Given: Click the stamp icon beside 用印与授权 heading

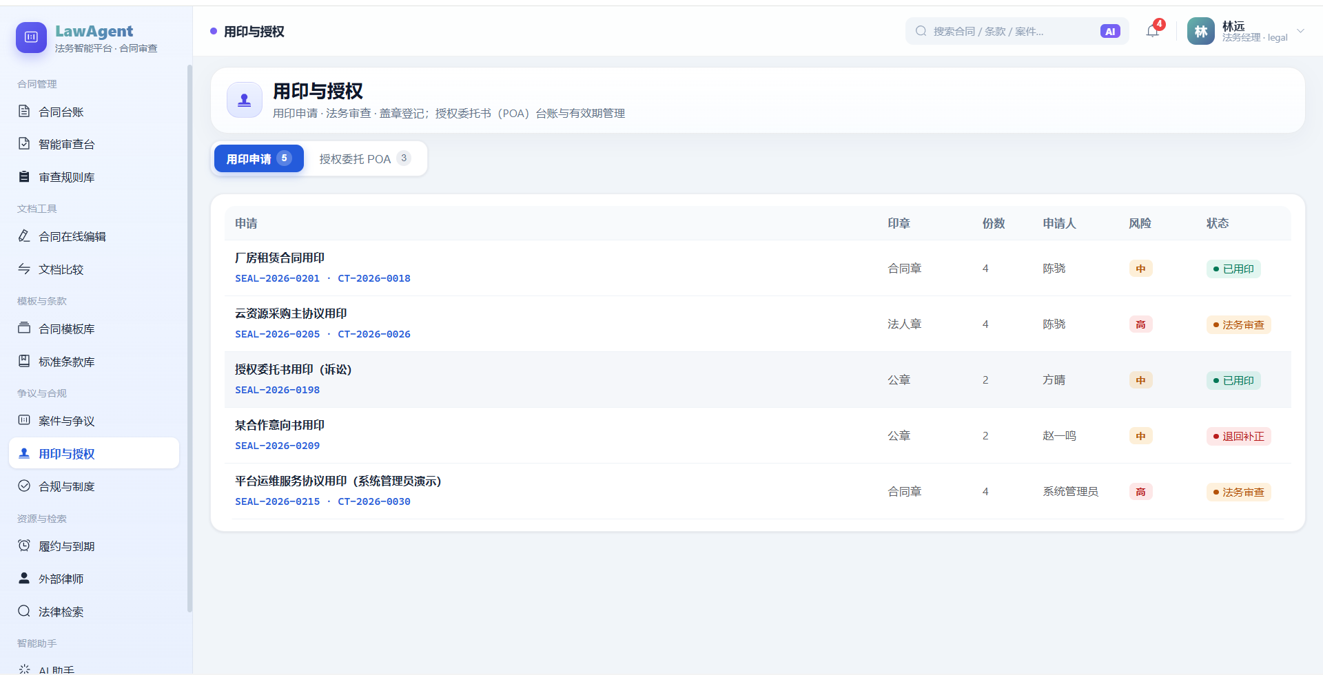Looking at the screenshot, I should click(245, 100).
